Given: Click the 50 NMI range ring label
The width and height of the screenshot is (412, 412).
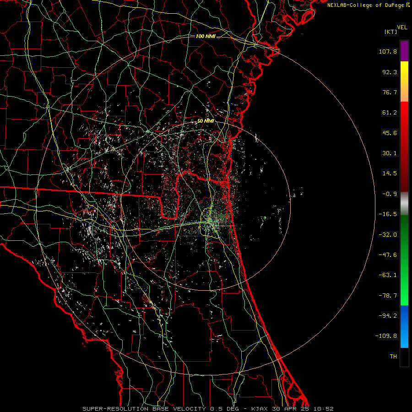Looking at the screenshot, I should (206, 121).
